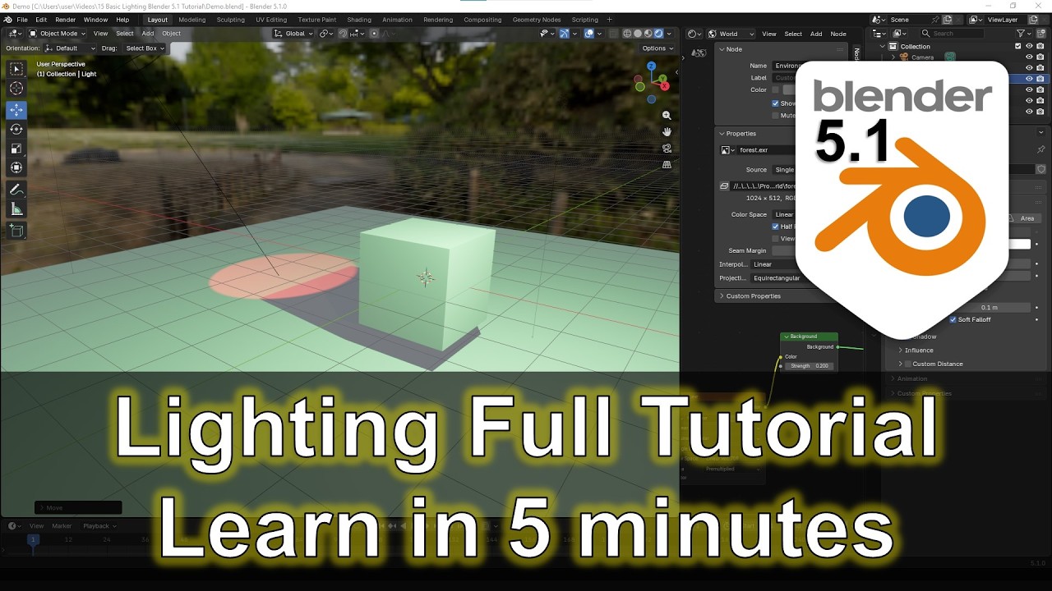Switch to the Shading workspace tab
The height and width of the screenshot is (591, 1052).
pos(359,20)
